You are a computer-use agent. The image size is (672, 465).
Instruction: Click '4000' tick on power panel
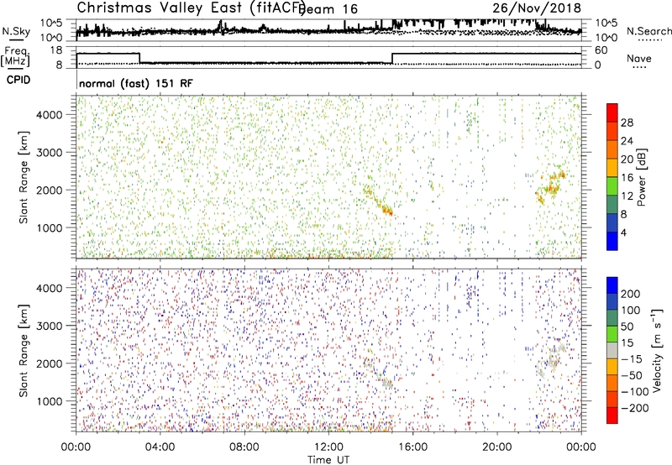49,115
